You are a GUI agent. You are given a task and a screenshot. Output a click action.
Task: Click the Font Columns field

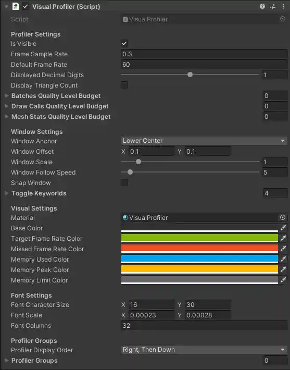204,325
